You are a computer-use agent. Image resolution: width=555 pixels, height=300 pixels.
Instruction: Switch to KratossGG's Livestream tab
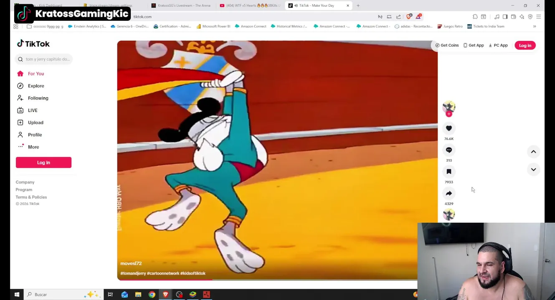[x=181, y=5]
